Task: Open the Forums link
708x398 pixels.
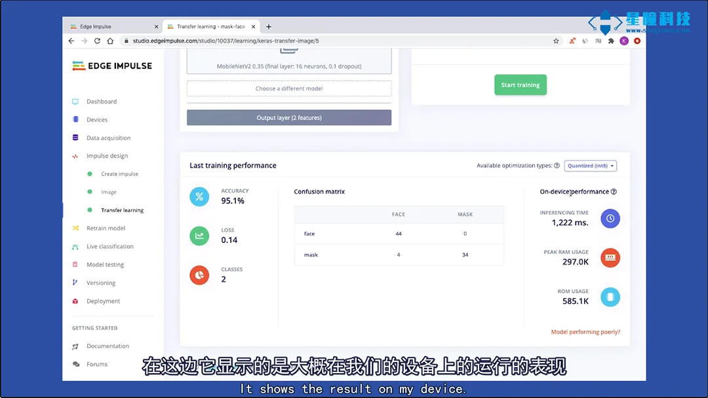Action: click(97, 364)
